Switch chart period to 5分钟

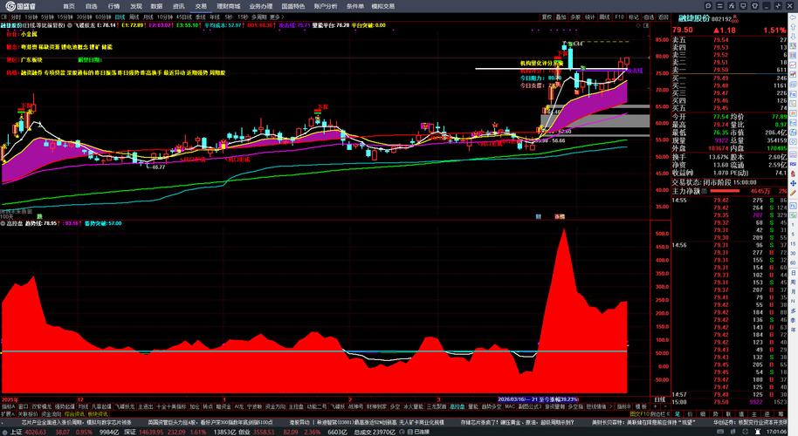coord(47,17)
